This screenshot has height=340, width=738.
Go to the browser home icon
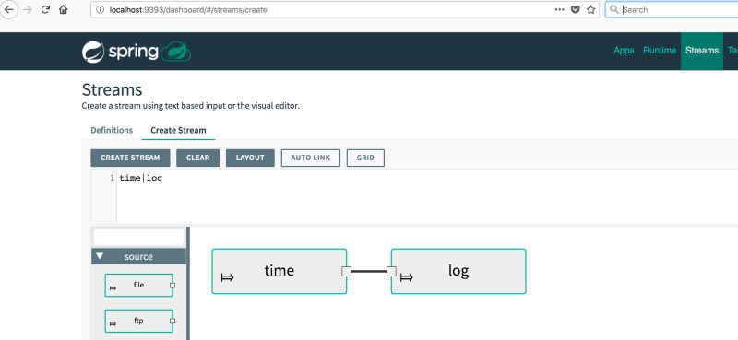63,9
